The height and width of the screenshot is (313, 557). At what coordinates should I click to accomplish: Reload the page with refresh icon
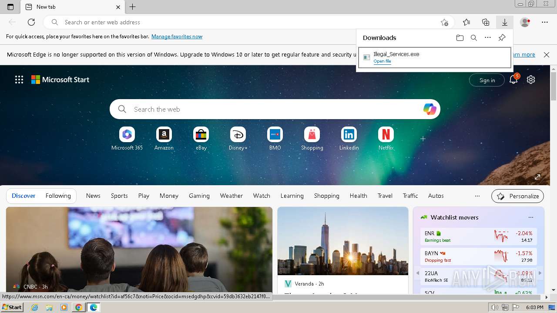coord(31,22)
